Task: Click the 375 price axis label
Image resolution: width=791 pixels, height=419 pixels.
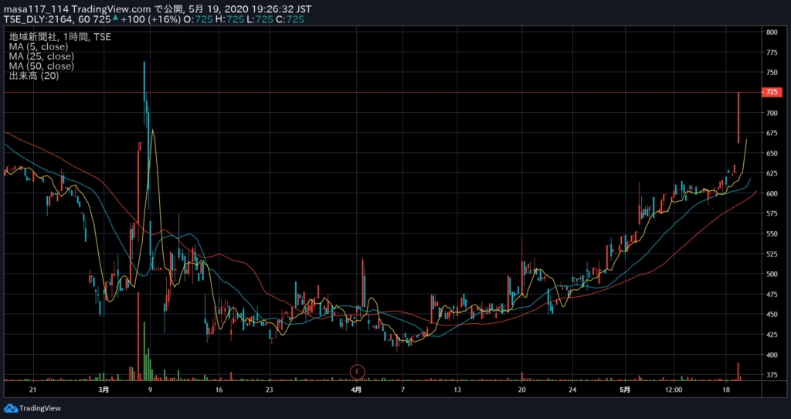Action: (x=772, y=375)
